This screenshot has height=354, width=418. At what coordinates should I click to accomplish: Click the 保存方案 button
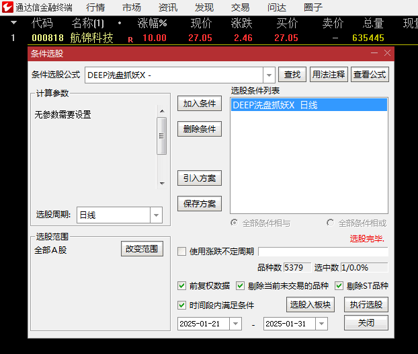[x=200, y=204]
